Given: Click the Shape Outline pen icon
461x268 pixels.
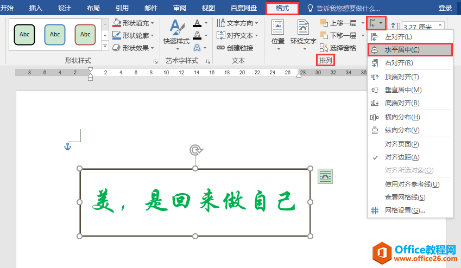Looking at the screenshot, I should coord(117,35).
